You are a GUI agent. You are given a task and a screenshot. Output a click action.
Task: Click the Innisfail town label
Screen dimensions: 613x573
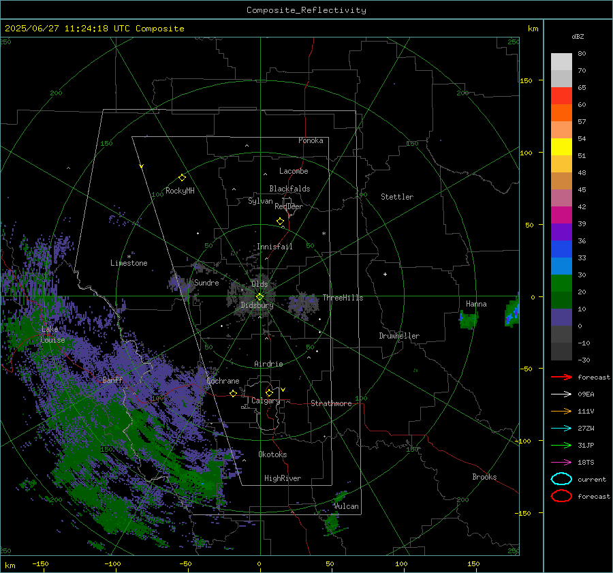click(275, 247)
